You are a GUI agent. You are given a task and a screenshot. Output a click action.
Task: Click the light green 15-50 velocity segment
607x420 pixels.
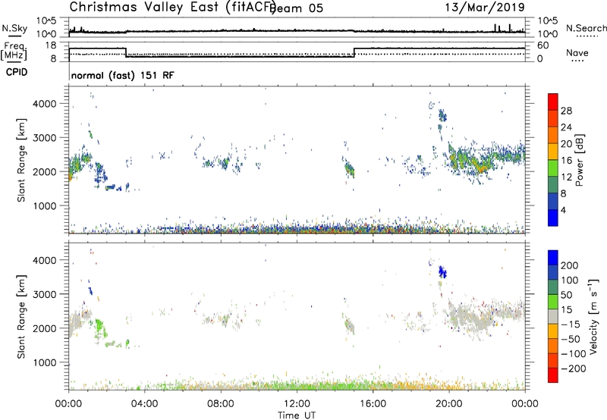(x=553, y=302)
